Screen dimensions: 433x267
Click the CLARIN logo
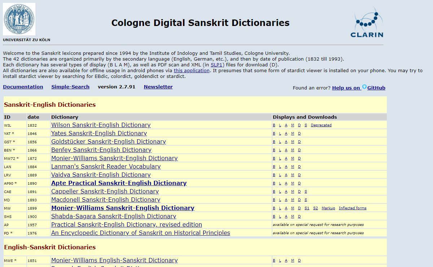(367, 23)
